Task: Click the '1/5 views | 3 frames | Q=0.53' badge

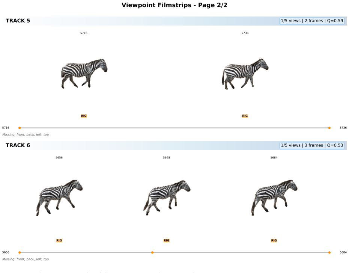Action: [x=312, y=145]
